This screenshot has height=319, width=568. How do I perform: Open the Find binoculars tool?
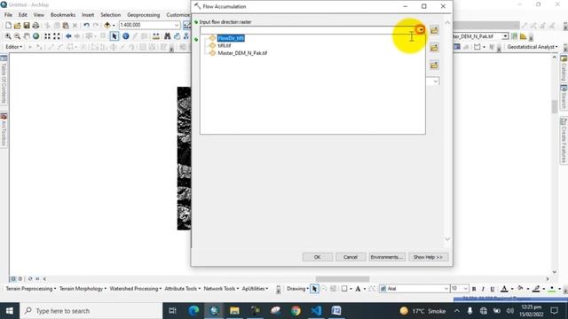pyautogui.click(x=167, y=36)
